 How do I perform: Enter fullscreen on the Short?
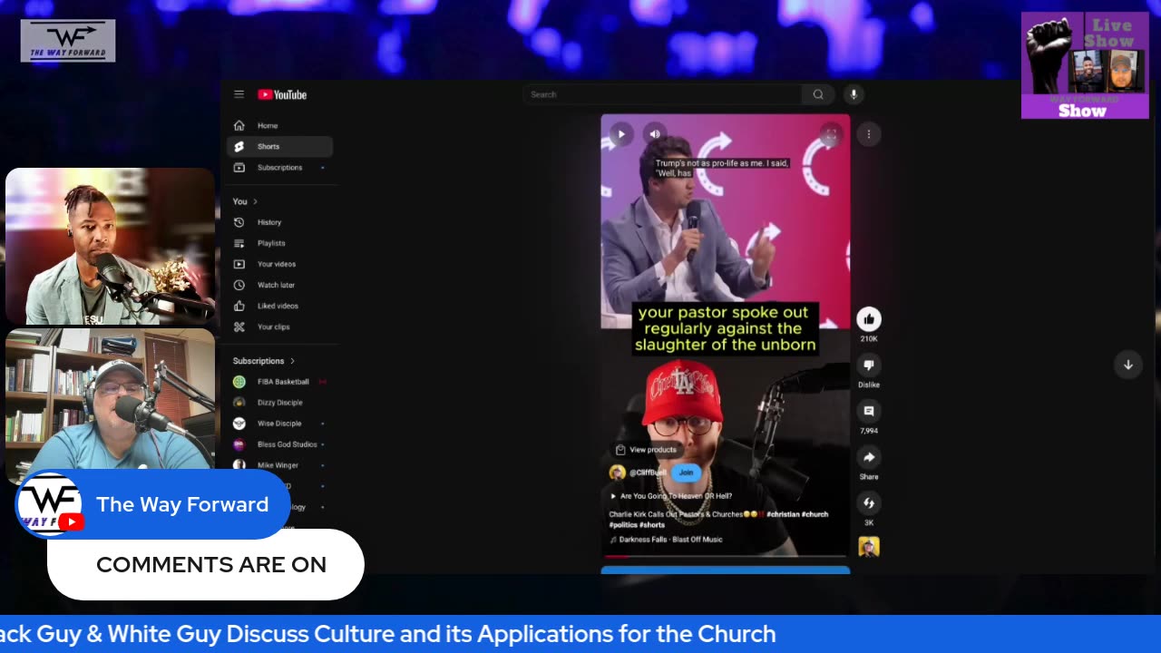pyautogui.click(x=830, y=134)
